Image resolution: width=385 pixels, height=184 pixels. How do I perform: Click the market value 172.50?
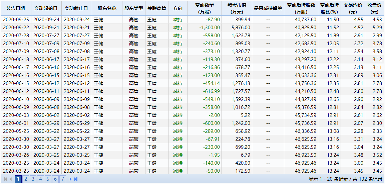click(x=243, y=171)
